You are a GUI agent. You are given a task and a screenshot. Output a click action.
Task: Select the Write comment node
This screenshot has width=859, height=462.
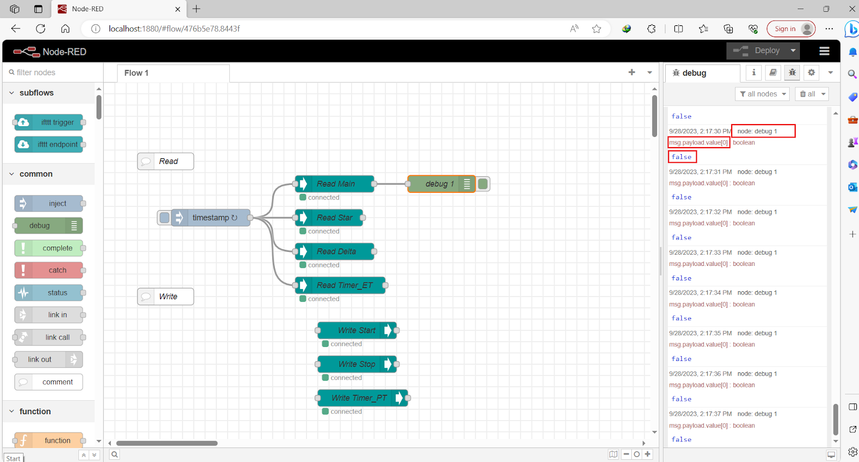coord(165,297)
